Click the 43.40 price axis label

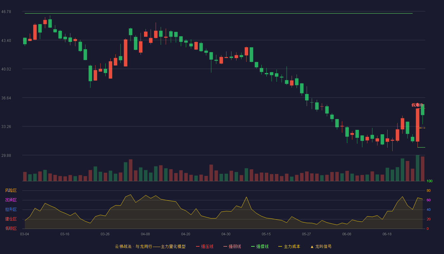pyautogui.click(x=6, y=41)
